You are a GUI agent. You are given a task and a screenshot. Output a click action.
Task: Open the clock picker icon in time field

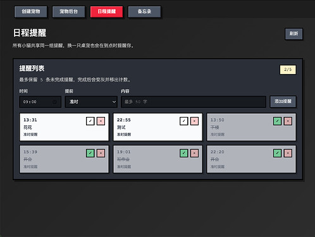coord(54,102)
